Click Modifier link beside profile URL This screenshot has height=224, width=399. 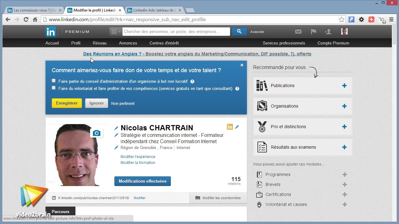(140, 198)
